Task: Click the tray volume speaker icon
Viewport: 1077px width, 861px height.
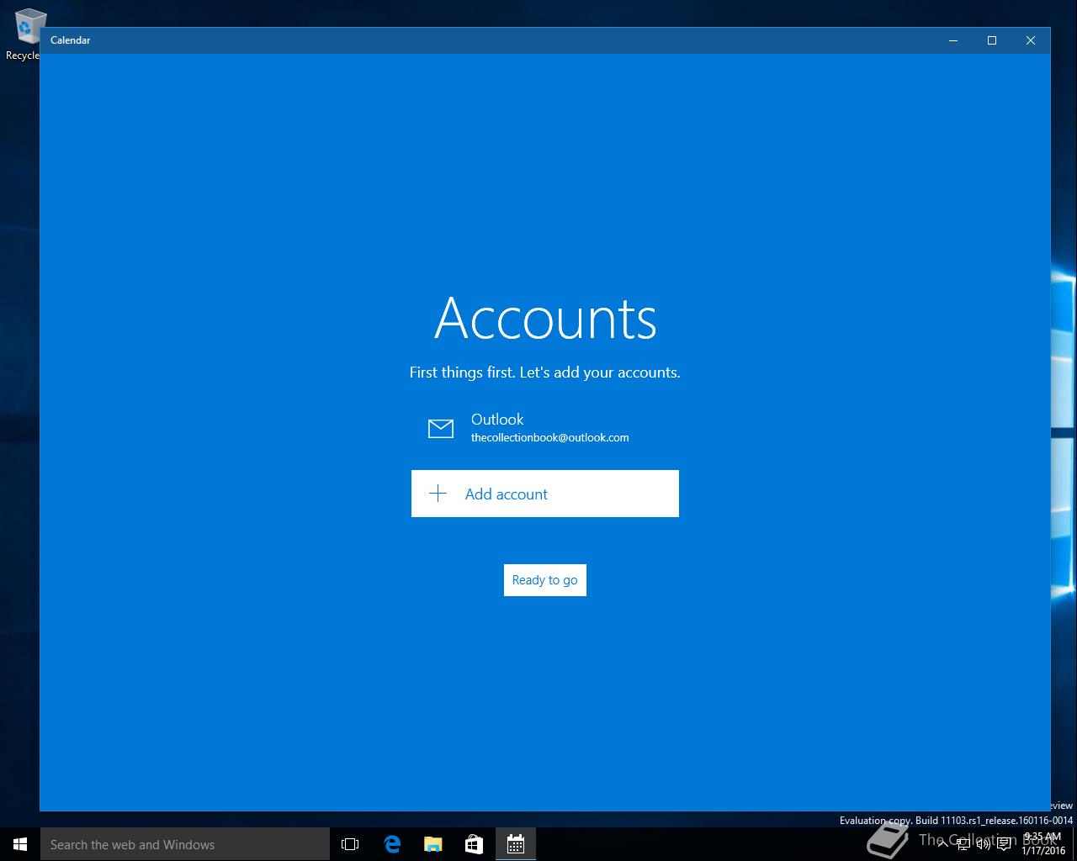Action: [x=983, y=844]
